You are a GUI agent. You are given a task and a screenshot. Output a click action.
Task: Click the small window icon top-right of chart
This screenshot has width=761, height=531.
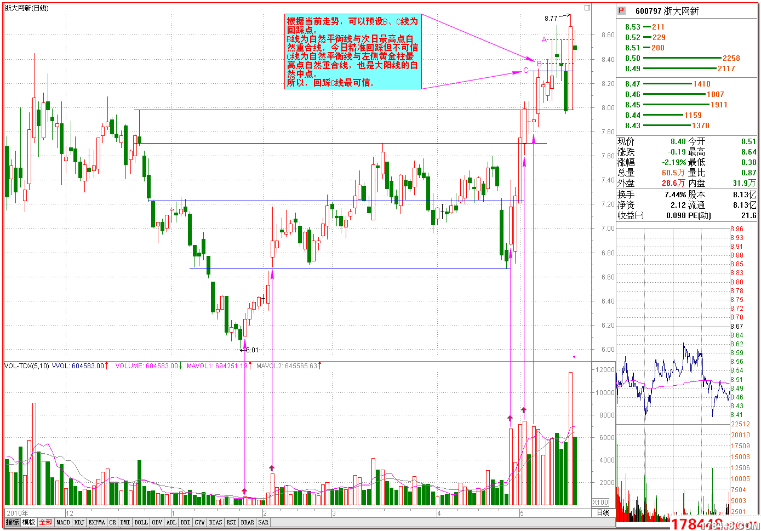[587, 8]
